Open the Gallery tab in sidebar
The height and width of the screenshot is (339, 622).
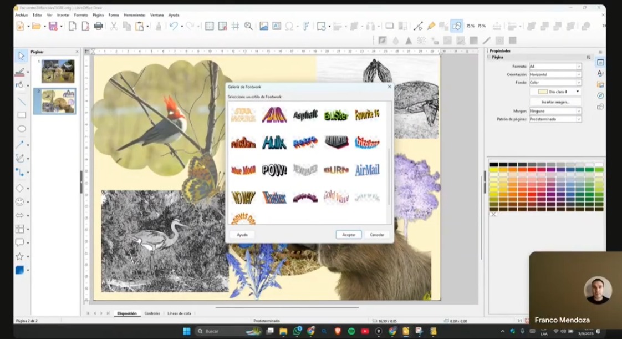(600, 84)
